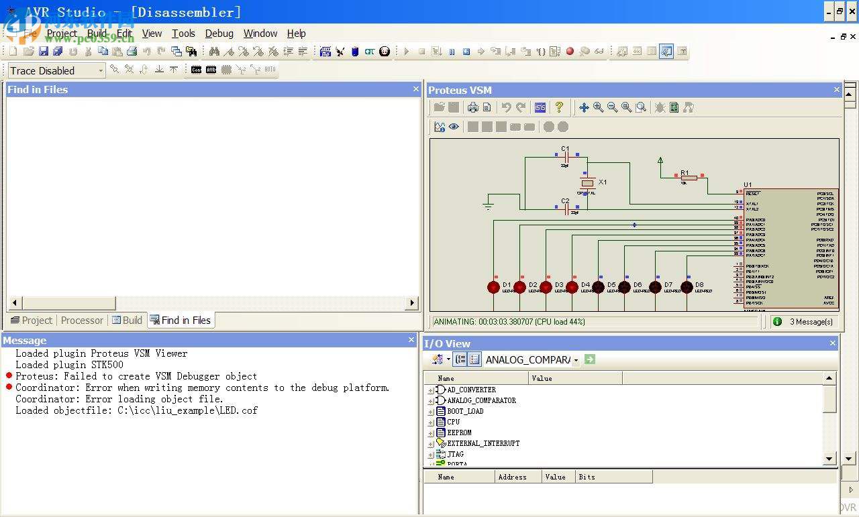
Task: Click the Find in Files horizontal scrollbar right arrow
Action: [412, 303]
